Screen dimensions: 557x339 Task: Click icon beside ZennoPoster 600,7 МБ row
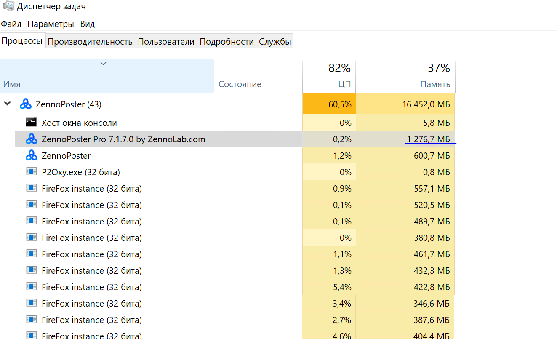[x=32, y=155]
